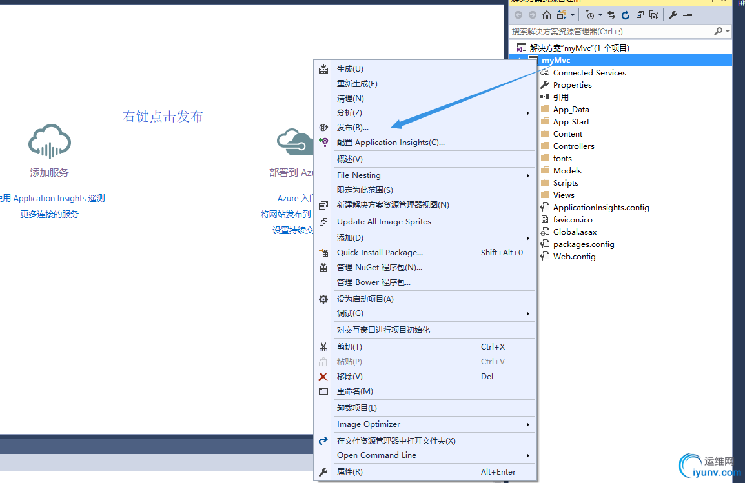Click the Forward arrow in Solution Explorer toolbar

pyautogui.click(x=533, y=15)
